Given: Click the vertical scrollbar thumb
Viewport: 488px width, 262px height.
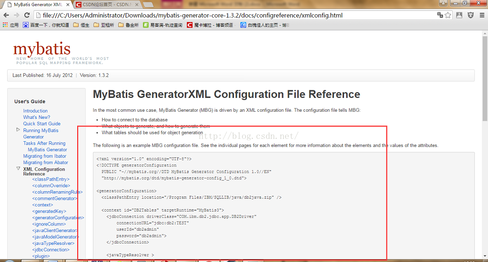Looking at the screenshot, I should pyautogui.click(x=485, y=78).
